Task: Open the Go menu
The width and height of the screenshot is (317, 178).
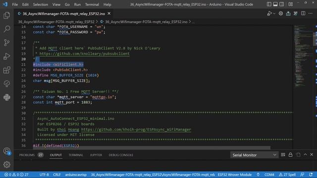Action: coord(67,4)
